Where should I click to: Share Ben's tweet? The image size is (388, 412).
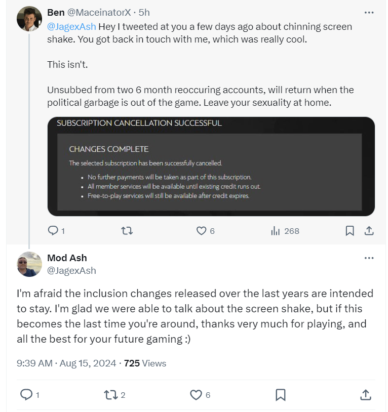tap(369, 231)
